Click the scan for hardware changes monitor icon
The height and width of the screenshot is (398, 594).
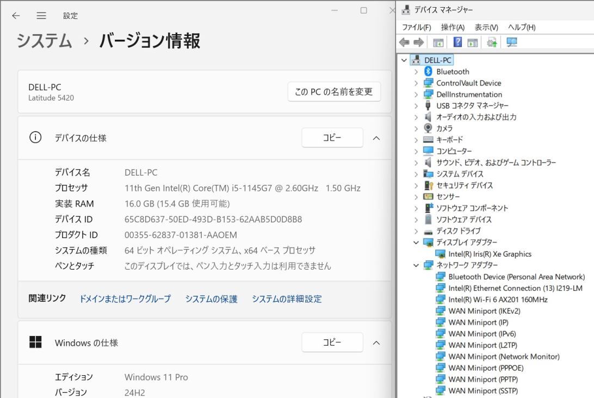[512, 42]
